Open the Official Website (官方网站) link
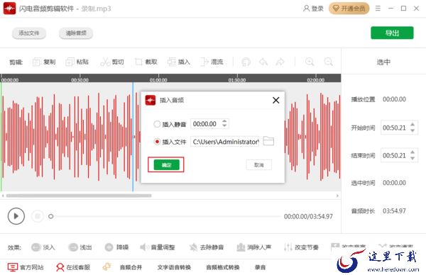This screenshot has width=426, height=275. tap(26, 267)
